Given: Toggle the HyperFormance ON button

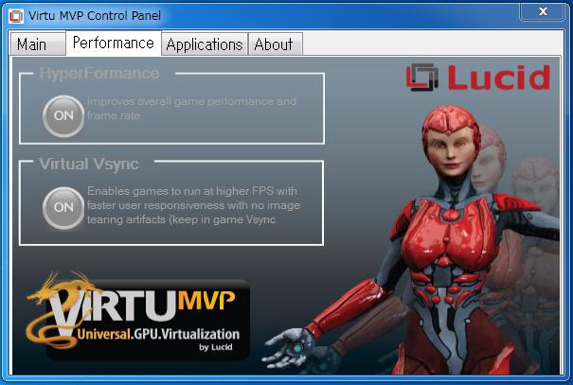Looking at the screenshot, I should [x=63, y=116].
